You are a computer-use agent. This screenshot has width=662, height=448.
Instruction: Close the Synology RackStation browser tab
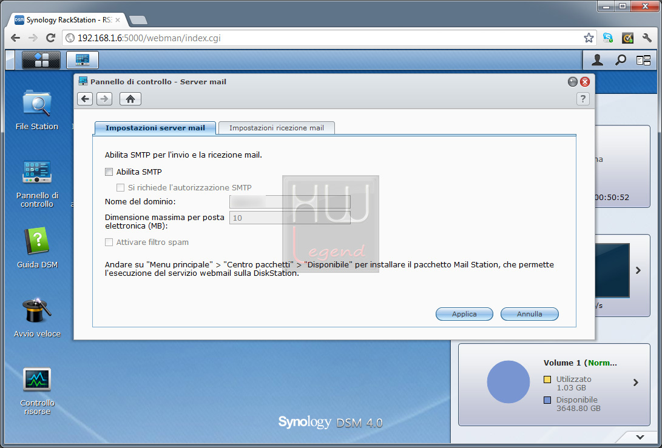pyautogui.click(x=118, y=20)
